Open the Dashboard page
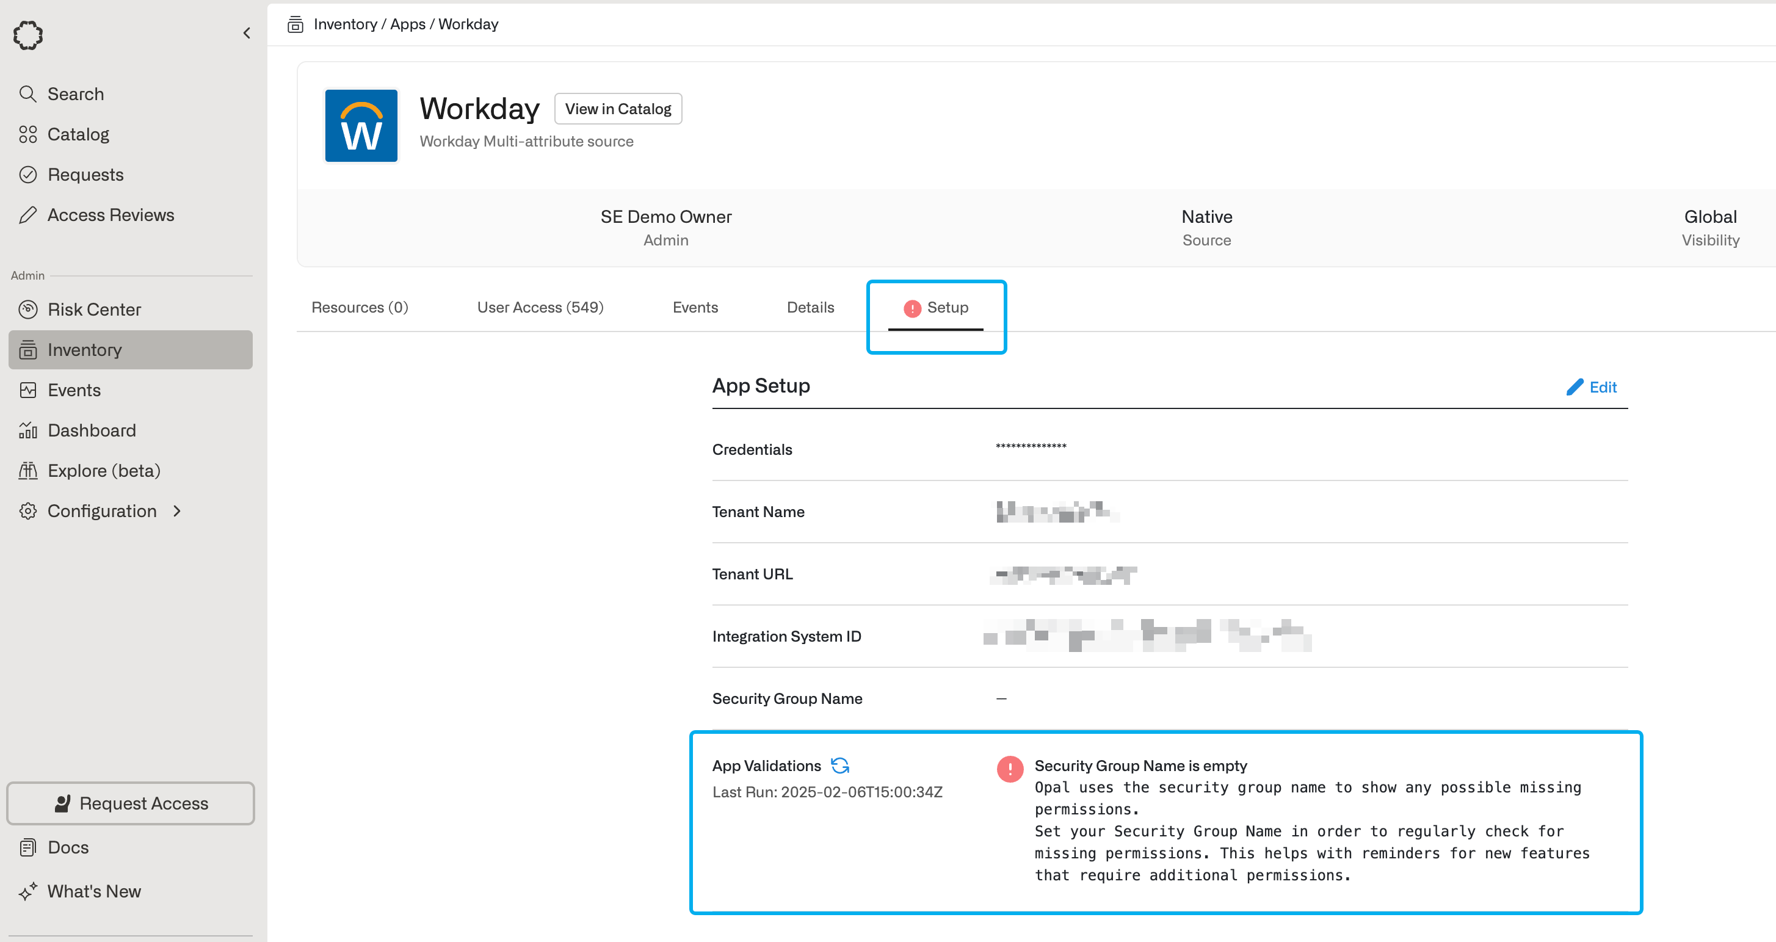Screen dimensions: 1776x942 (x=91, y=430)
